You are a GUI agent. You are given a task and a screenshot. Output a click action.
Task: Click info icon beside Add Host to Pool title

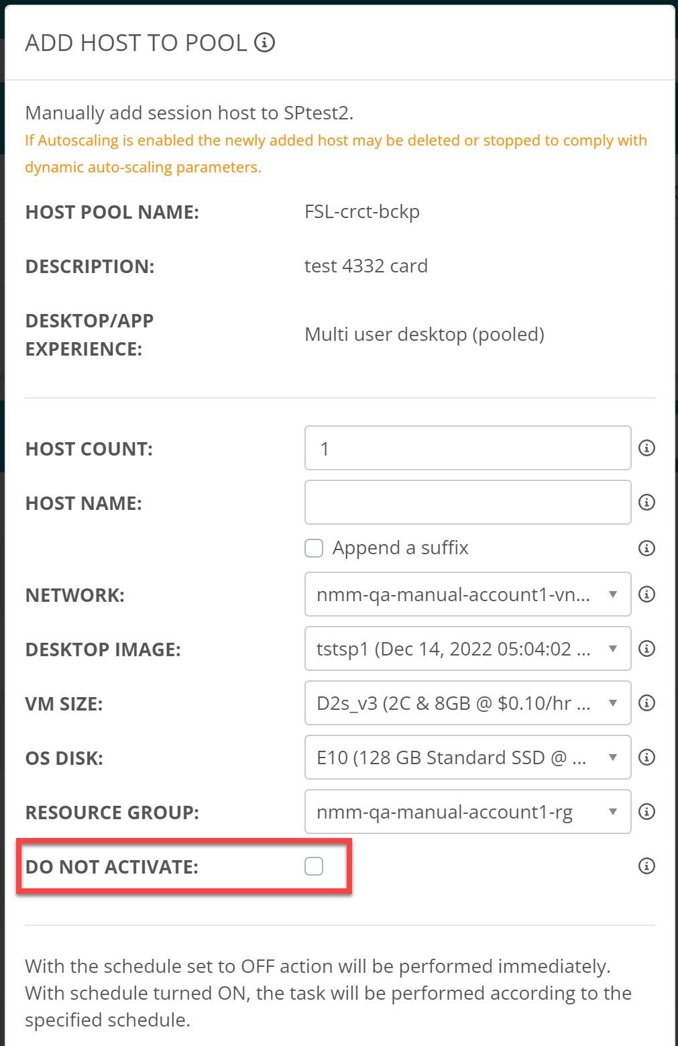(265, 43)
